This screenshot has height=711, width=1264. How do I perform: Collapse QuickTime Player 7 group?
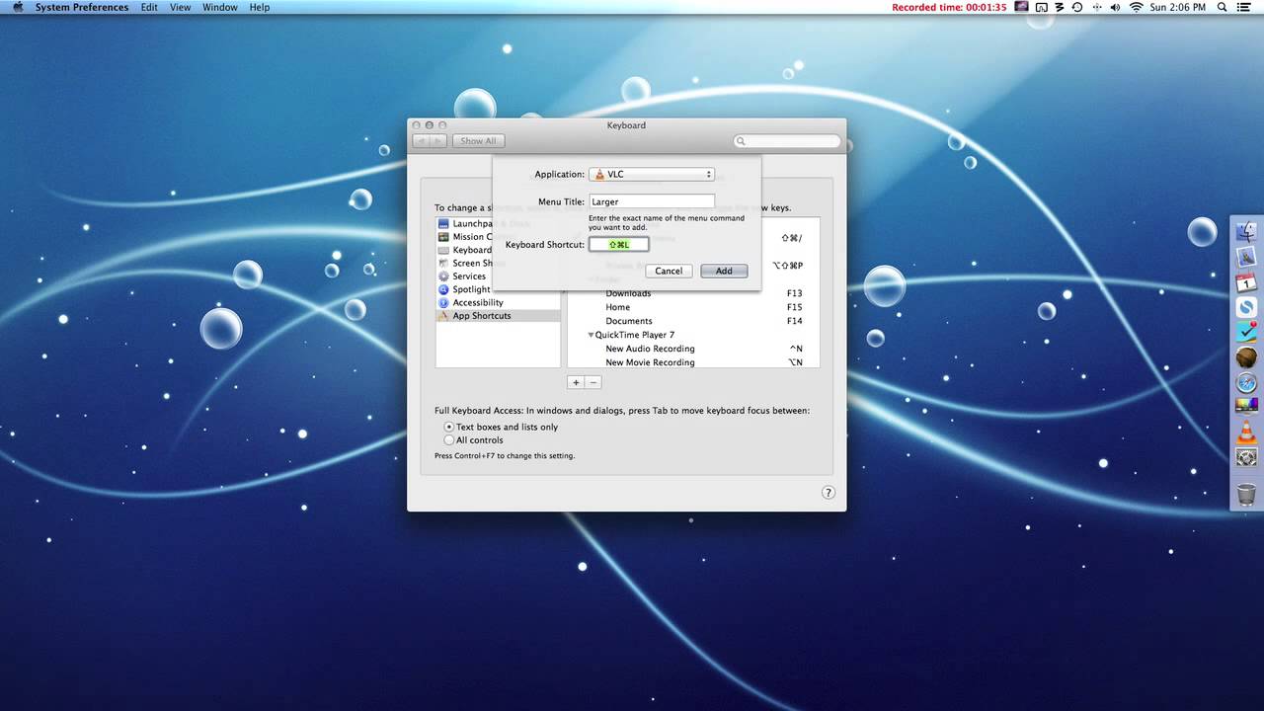click(x=592, y=335)
